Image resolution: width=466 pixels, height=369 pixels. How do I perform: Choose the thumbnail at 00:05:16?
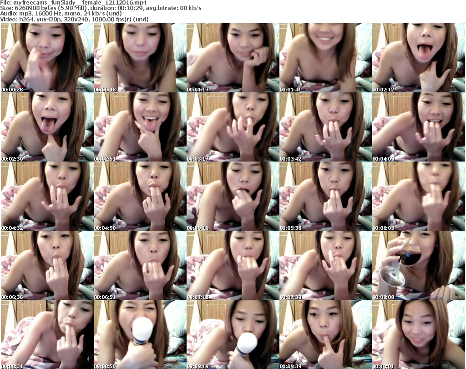[233, 197]
